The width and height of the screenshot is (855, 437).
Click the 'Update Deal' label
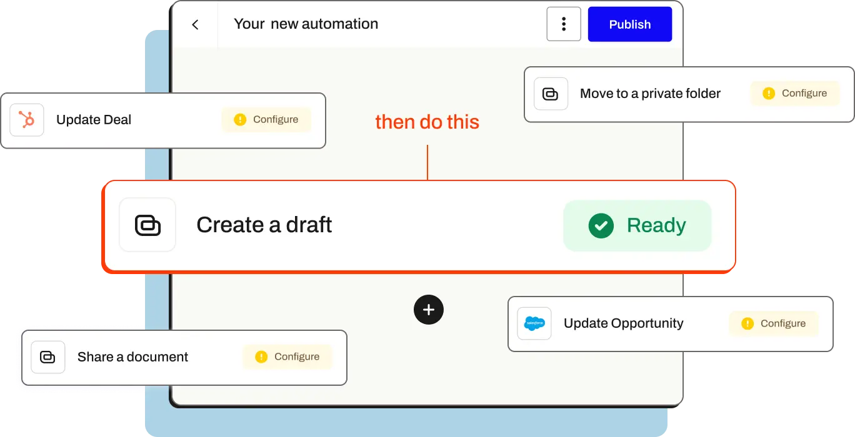(94, 120)
